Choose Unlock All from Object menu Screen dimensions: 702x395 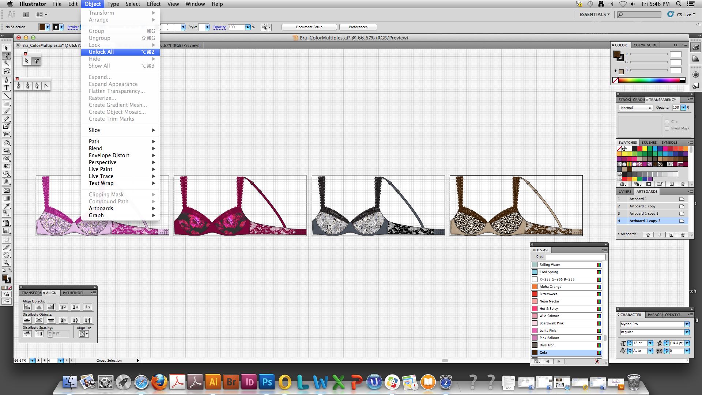click(x=101, y=52)
